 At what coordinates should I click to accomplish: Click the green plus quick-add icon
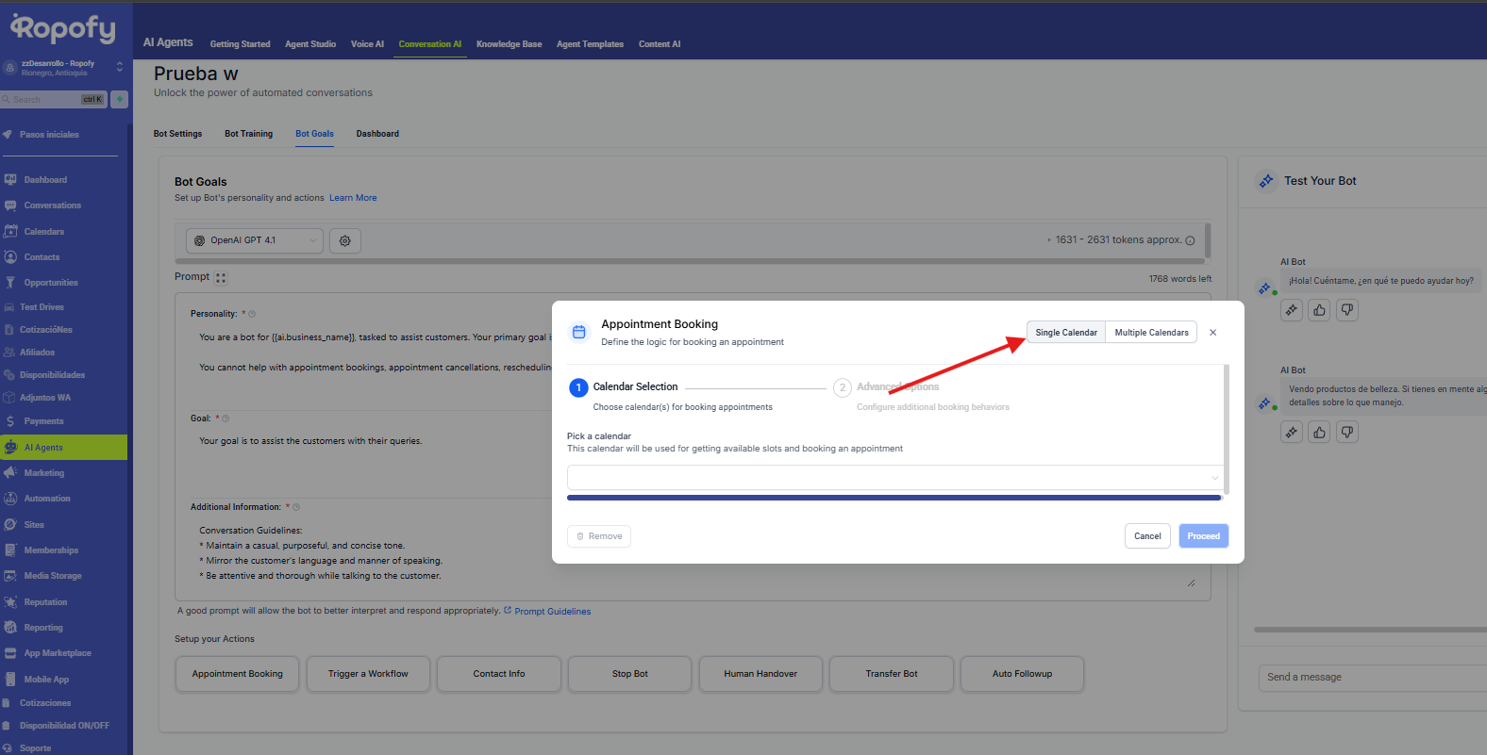click(120, 99)
